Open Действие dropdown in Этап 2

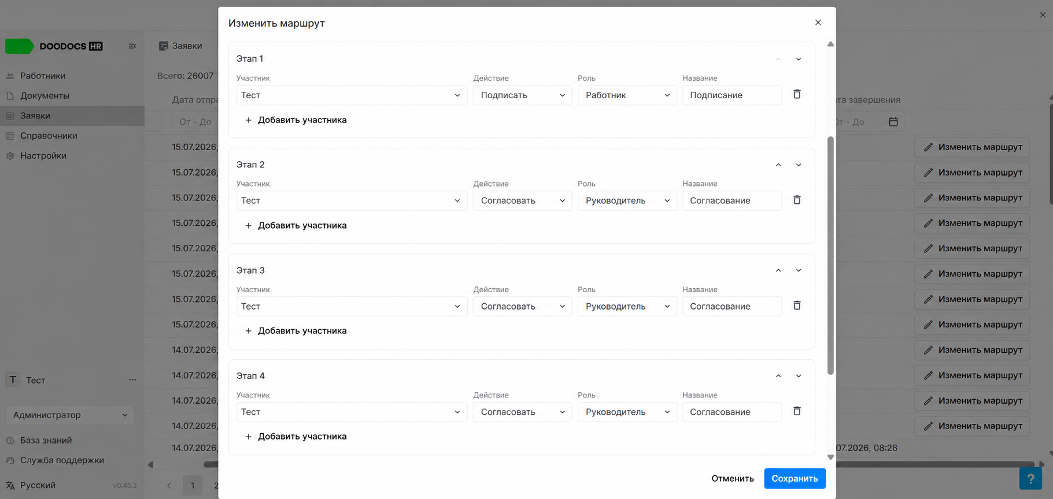coord(522,200)
